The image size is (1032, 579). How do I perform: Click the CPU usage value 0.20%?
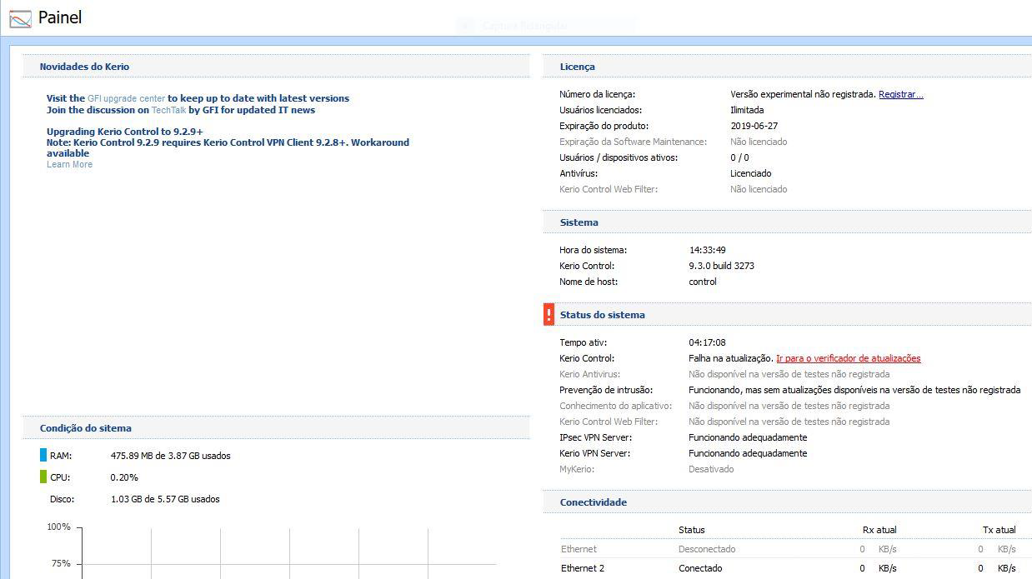click(x=124, y=477)
